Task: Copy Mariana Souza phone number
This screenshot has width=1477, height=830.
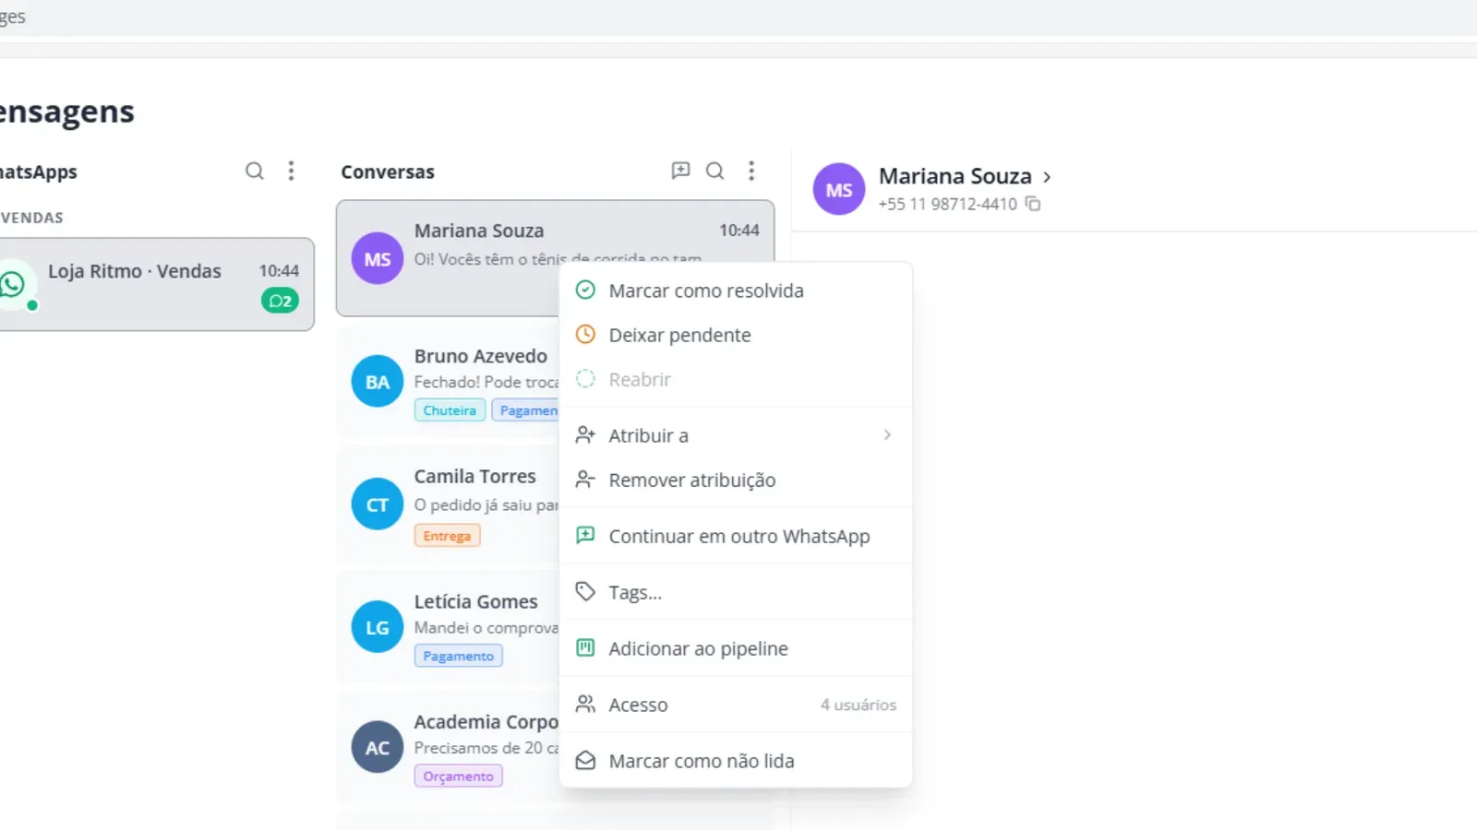Action: (1033, 204)
